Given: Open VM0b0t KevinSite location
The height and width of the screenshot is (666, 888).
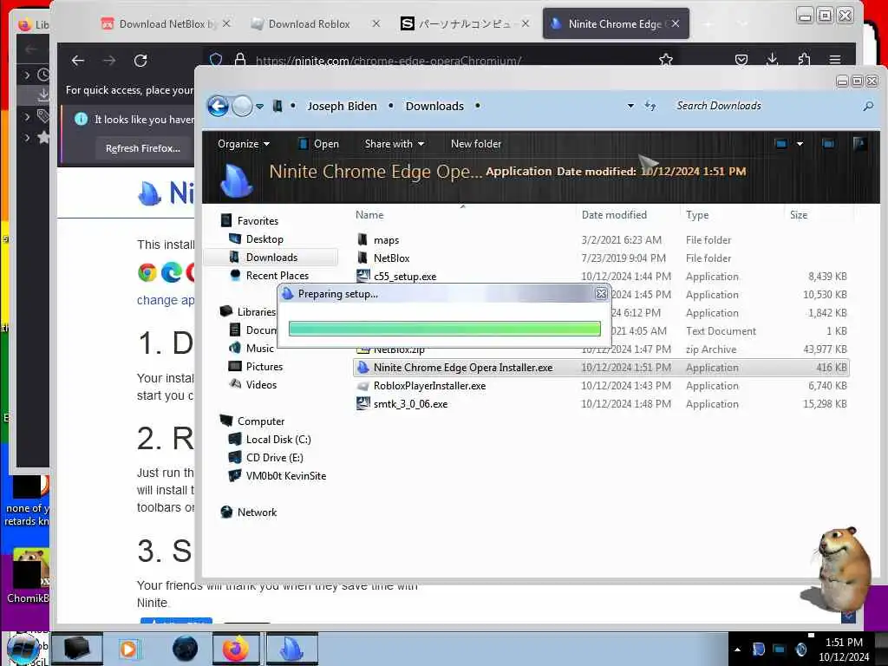Looking at the screenshot, I should pyautogui.click(x=286, y=476).
